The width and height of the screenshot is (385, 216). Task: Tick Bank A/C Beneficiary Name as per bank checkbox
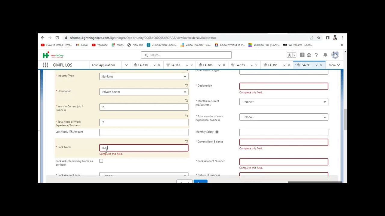pyautogui.click(x=101, y=161)
